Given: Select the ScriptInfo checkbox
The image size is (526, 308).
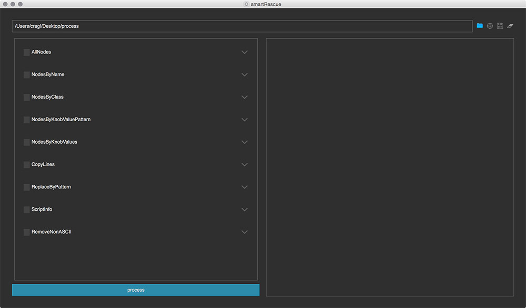Looking at the screenshot, I should tap(27, 210).
